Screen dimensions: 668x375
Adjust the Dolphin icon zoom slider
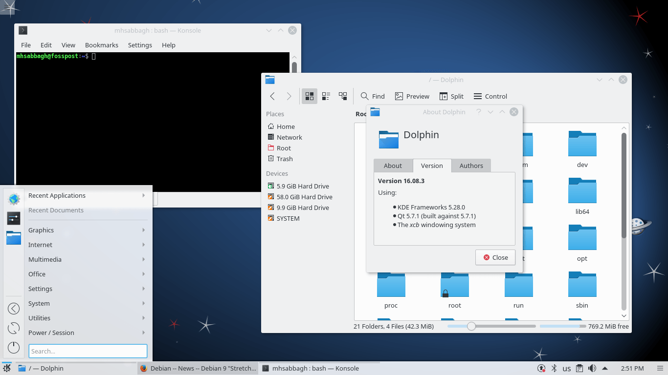coord(491,326)
